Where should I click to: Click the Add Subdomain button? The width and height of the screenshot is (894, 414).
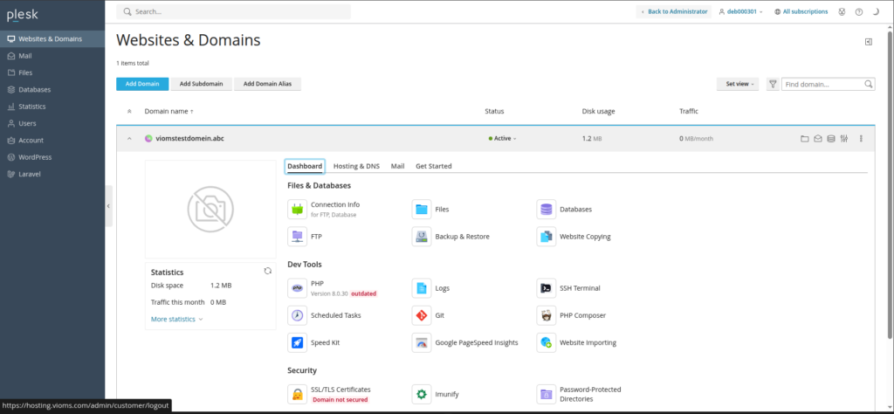(202, 84)
